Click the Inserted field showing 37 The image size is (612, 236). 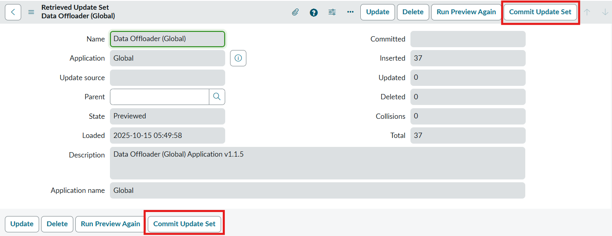point(468,58)
